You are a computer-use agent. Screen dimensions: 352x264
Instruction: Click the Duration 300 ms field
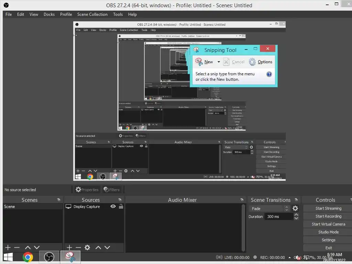point(279,217)
